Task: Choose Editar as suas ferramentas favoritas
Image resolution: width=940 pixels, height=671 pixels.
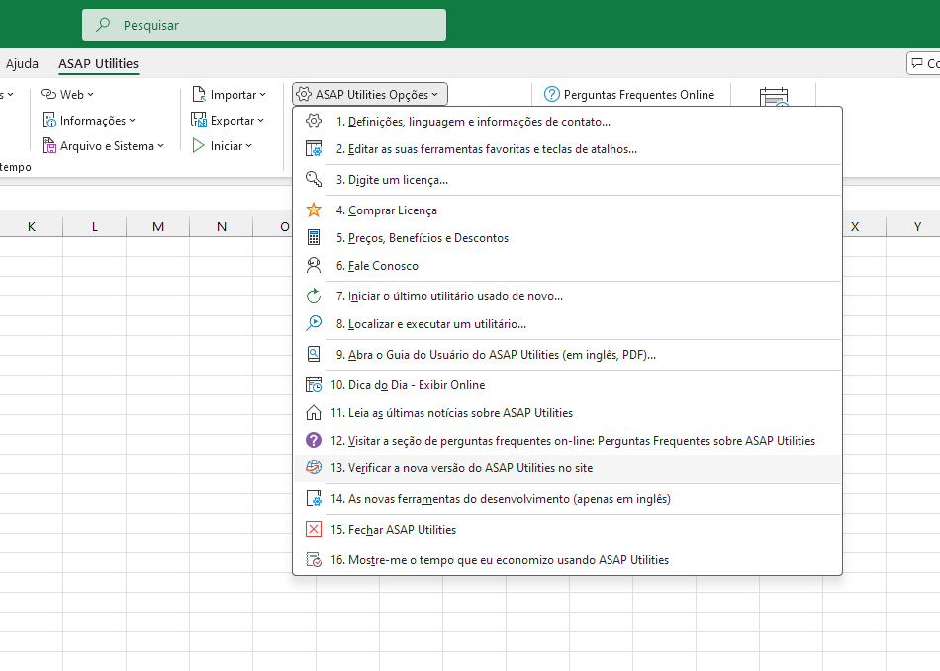Action: [567, 148]
